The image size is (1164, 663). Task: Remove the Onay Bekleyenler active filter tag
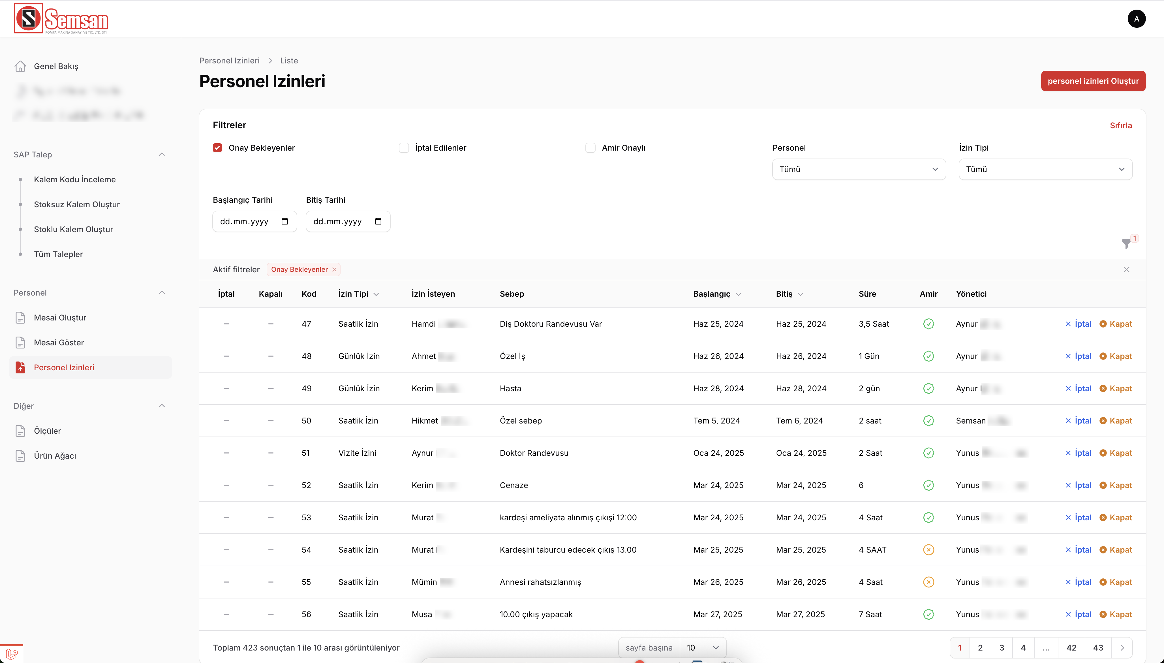pos(334,270)
